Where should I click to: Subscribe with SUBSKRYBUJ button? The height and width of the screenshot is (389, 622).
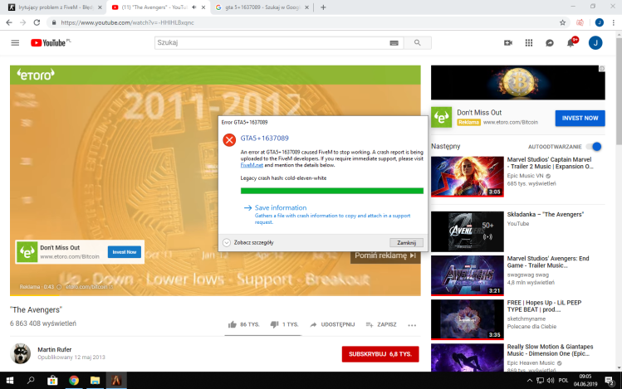[380, 354]
